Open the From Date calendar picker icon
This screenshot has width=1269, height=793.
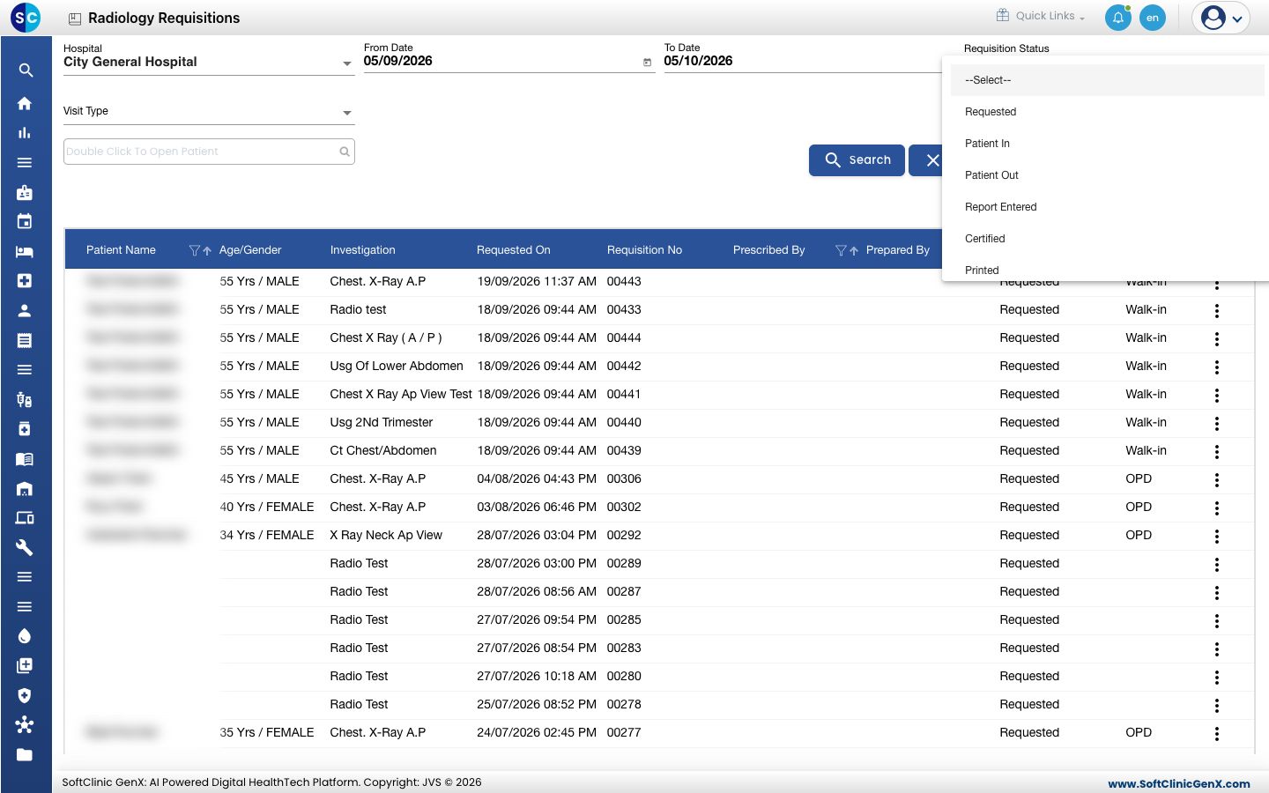tap(647, 63)
